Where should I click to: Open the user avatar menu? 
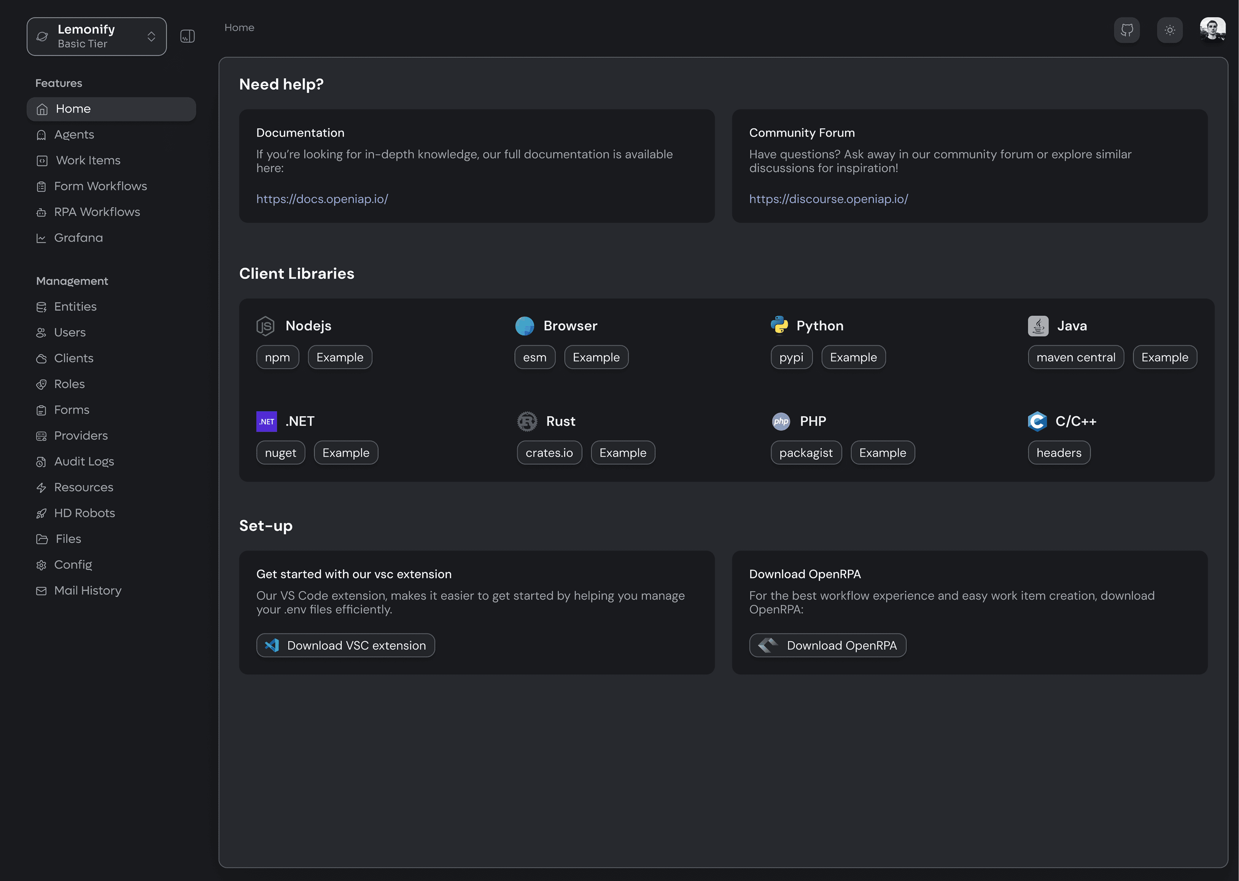1212,29
